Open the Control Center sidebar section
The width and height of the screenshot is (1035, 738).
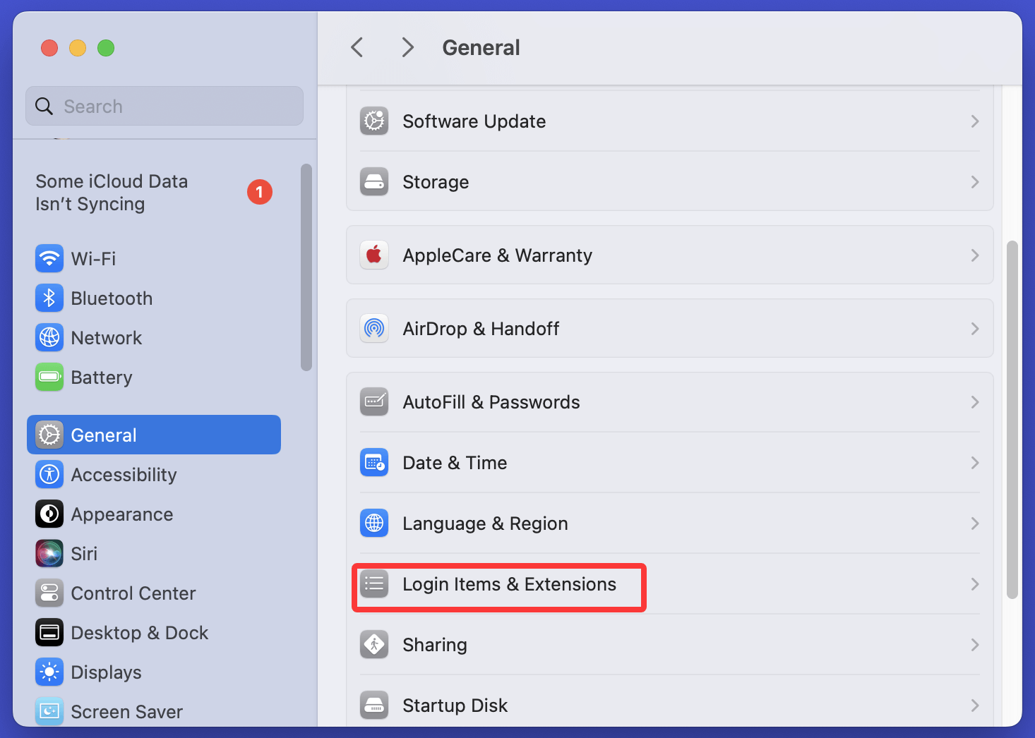(x=133, y=593)
